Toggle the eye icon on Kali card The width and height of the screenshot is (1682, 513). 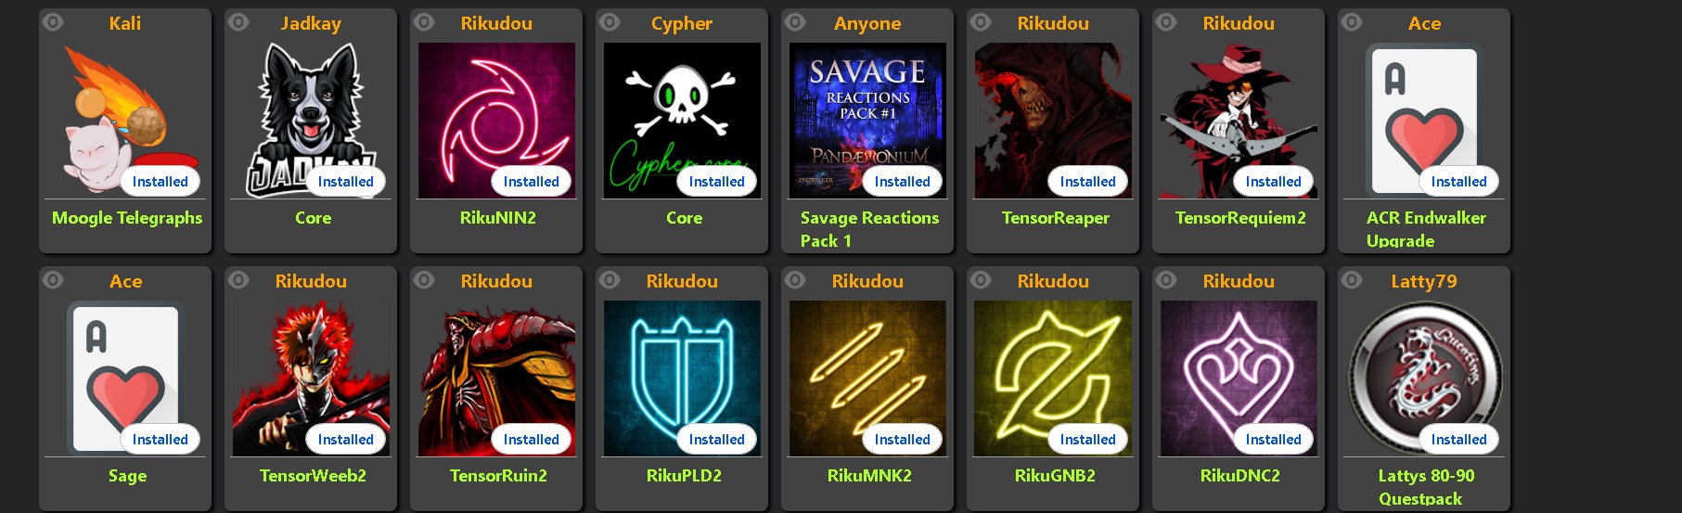[54, 21]
